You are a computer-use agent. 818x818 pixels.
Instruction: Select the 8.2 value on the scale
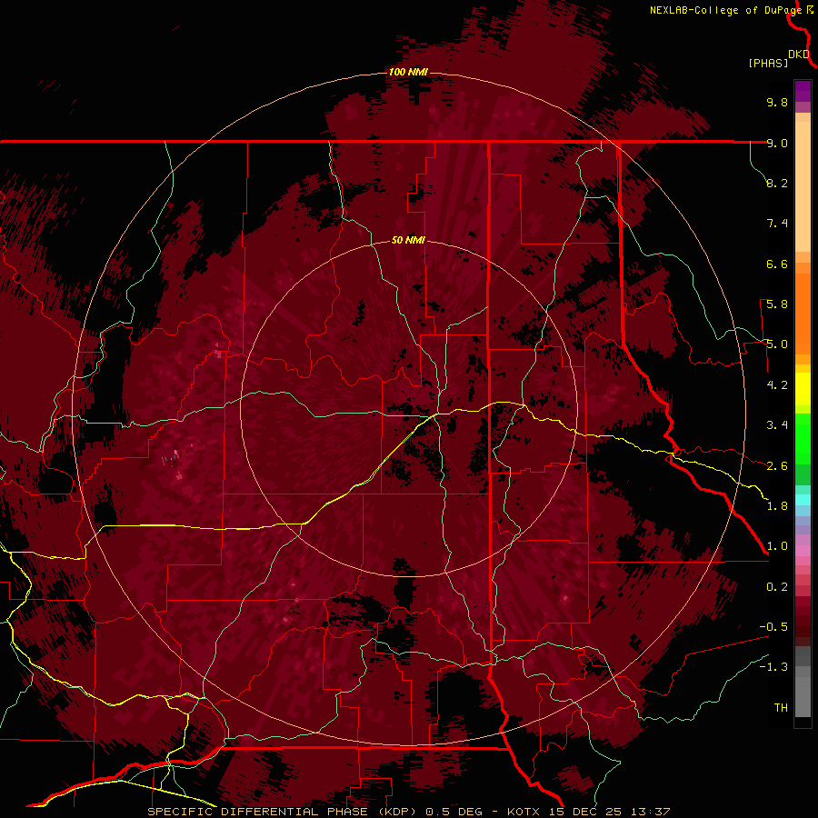[x=777, y=183]
